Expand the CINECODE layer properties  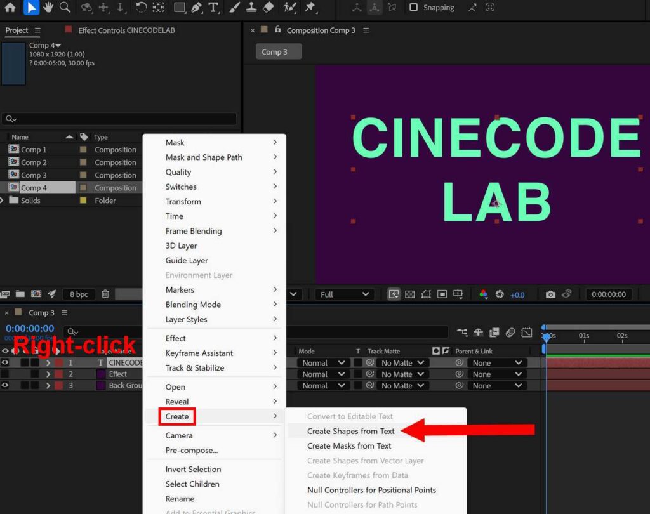pos(48,363)
